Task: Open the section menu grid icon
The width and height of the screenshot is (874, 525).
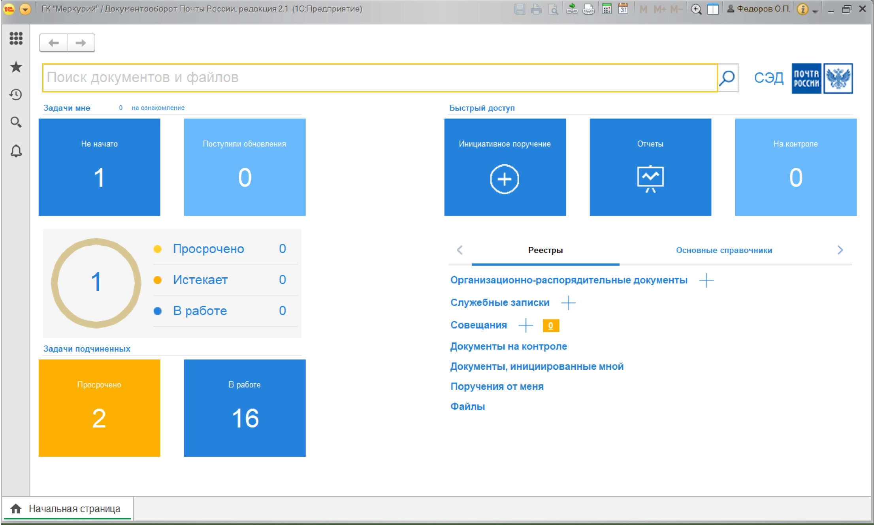Action: pos(16,39)
